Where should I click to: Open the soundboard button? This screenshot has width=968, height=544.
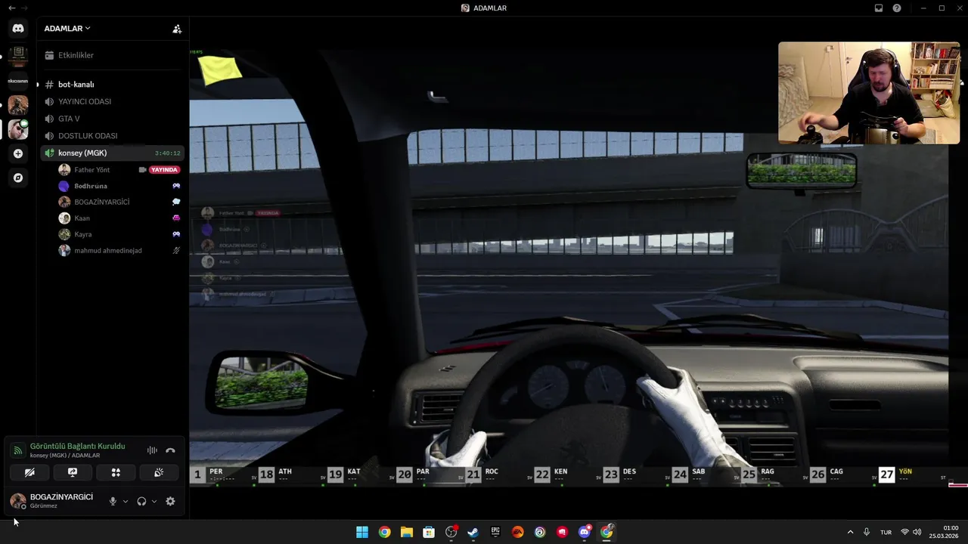tap(159, 472)
